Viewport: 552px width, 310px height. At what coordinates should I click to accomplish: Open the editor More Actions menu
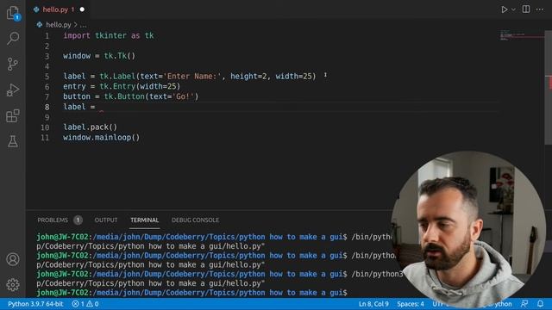click(x=540, y=9)
